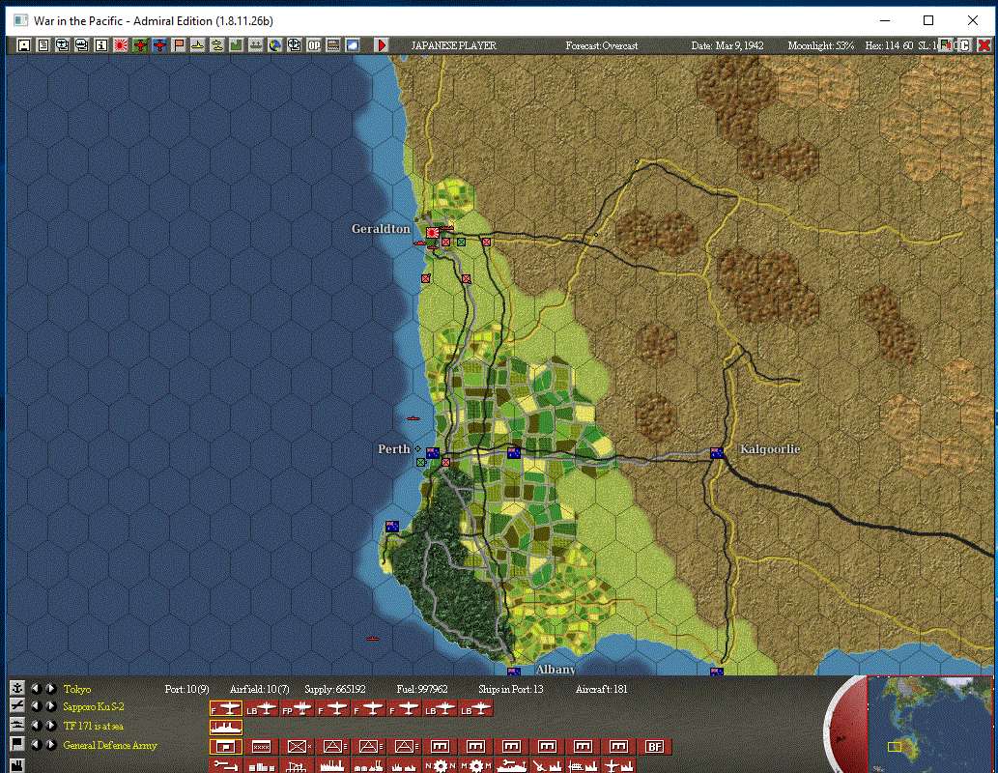Click the green factory-shaped toolbar icon

coord(236,45)
